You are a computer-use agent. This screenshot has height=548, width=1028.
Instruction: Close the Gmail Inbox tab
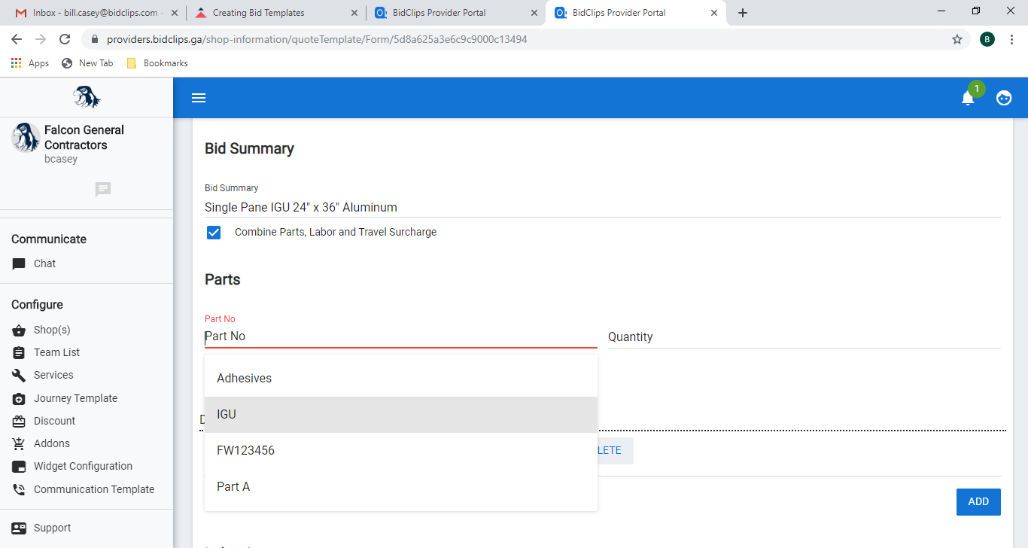click(174, 13)
